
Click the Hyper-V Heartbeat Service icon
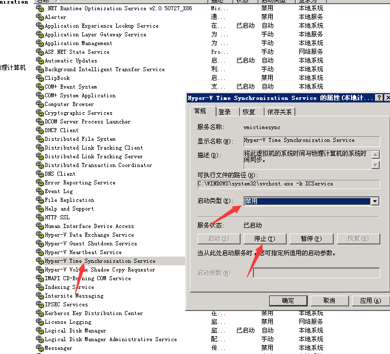[40, 252]
